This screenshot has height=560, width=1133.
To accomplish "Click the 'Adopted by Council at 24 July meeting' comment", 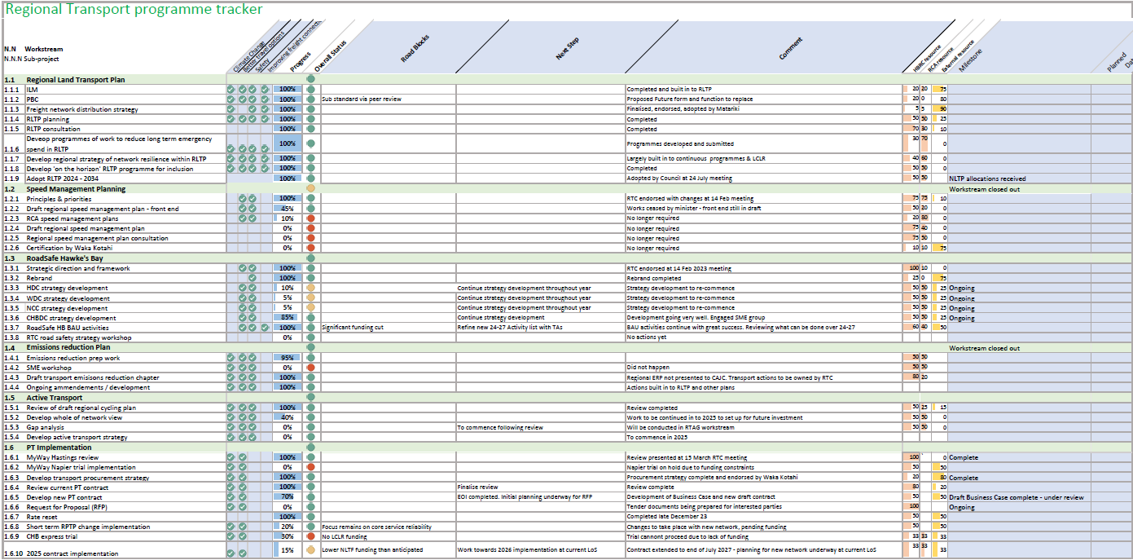I will coord(679,178).
